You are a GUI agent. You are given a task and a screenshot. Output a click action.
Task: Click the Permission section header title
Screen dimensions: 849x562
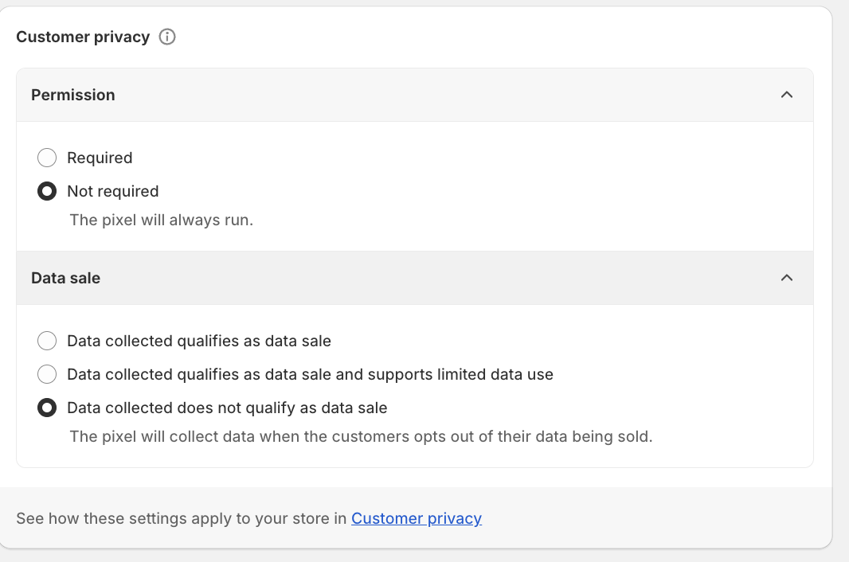click(73, 95)
